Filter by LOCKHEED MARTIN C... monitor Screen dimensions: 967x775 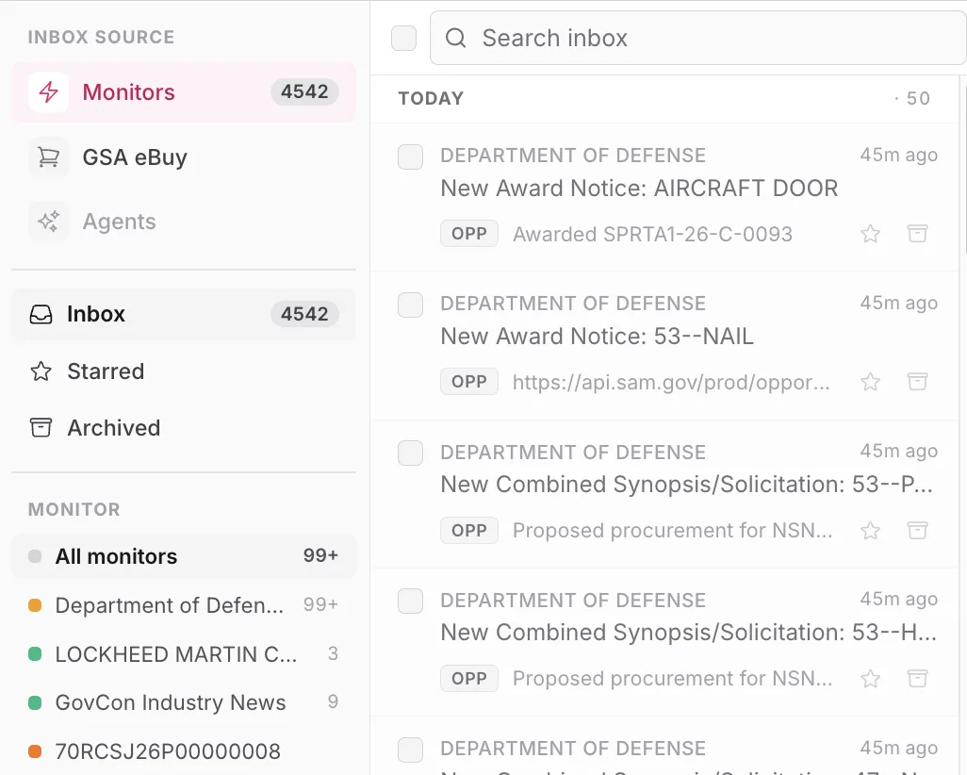(184, 654)
